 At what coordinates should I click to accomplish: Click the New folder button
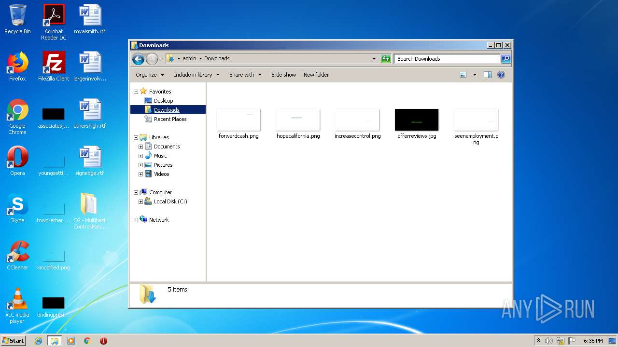pos(316,75)
